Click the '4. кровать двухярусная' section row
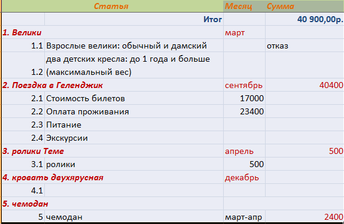344x224 pixels. coord(112,177)
